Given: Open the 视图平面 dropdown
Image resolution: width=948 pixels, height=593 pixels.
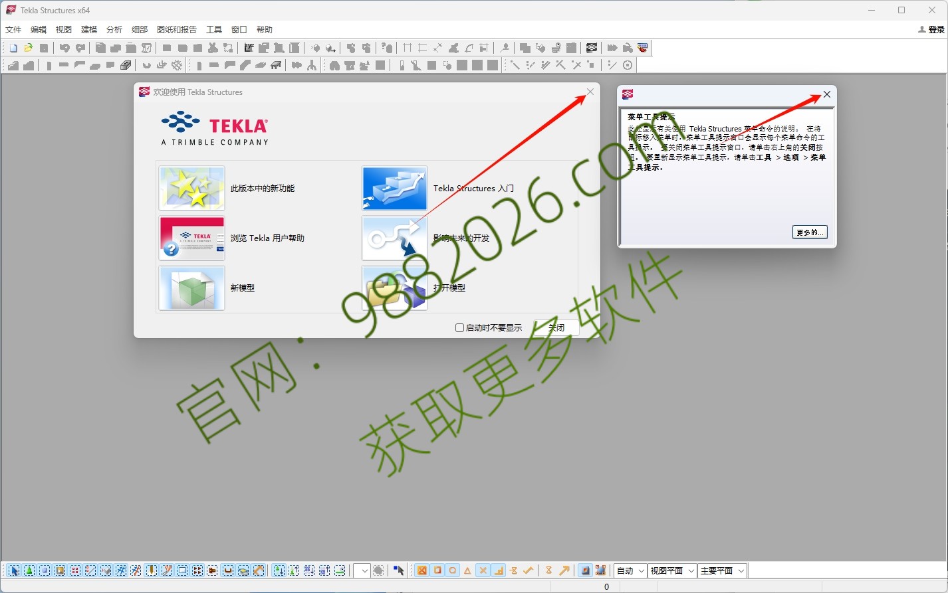Looking at the screenshot, I should [672, 570].
